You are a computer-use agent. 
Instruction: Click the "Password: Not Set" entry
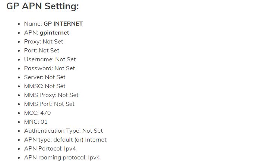(49, 68)
